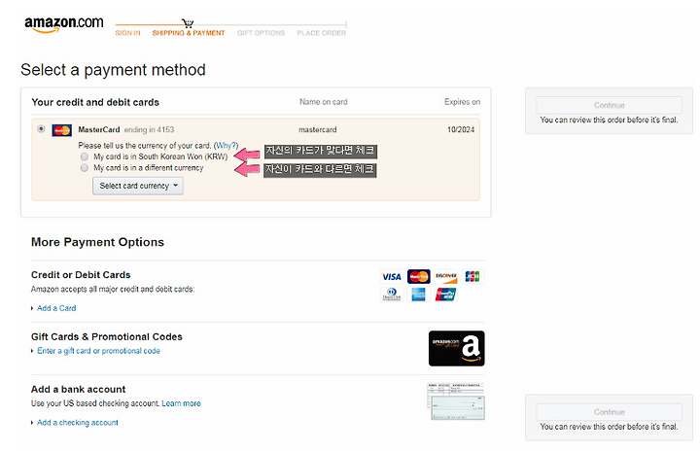Expand Add a checking account option
The height and width of the screenshot is (452, 700).
tap(77, 423)
